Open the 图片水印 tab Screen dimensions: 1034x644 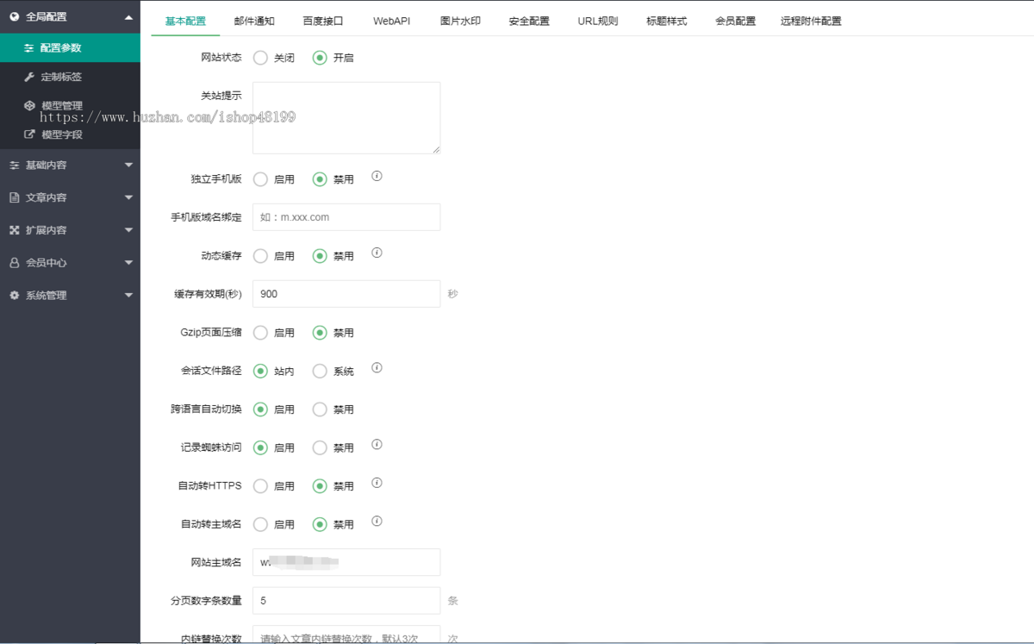(x=460, y=21)
